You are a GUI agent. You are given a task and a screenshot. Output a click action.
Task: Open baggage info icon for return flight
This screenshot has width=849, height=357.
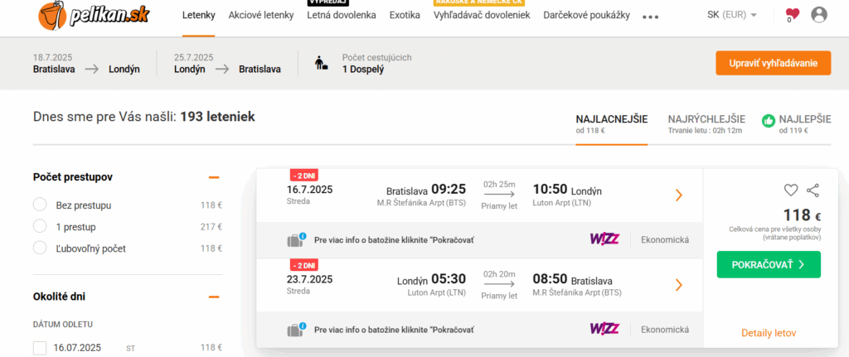tap(296, 330)
